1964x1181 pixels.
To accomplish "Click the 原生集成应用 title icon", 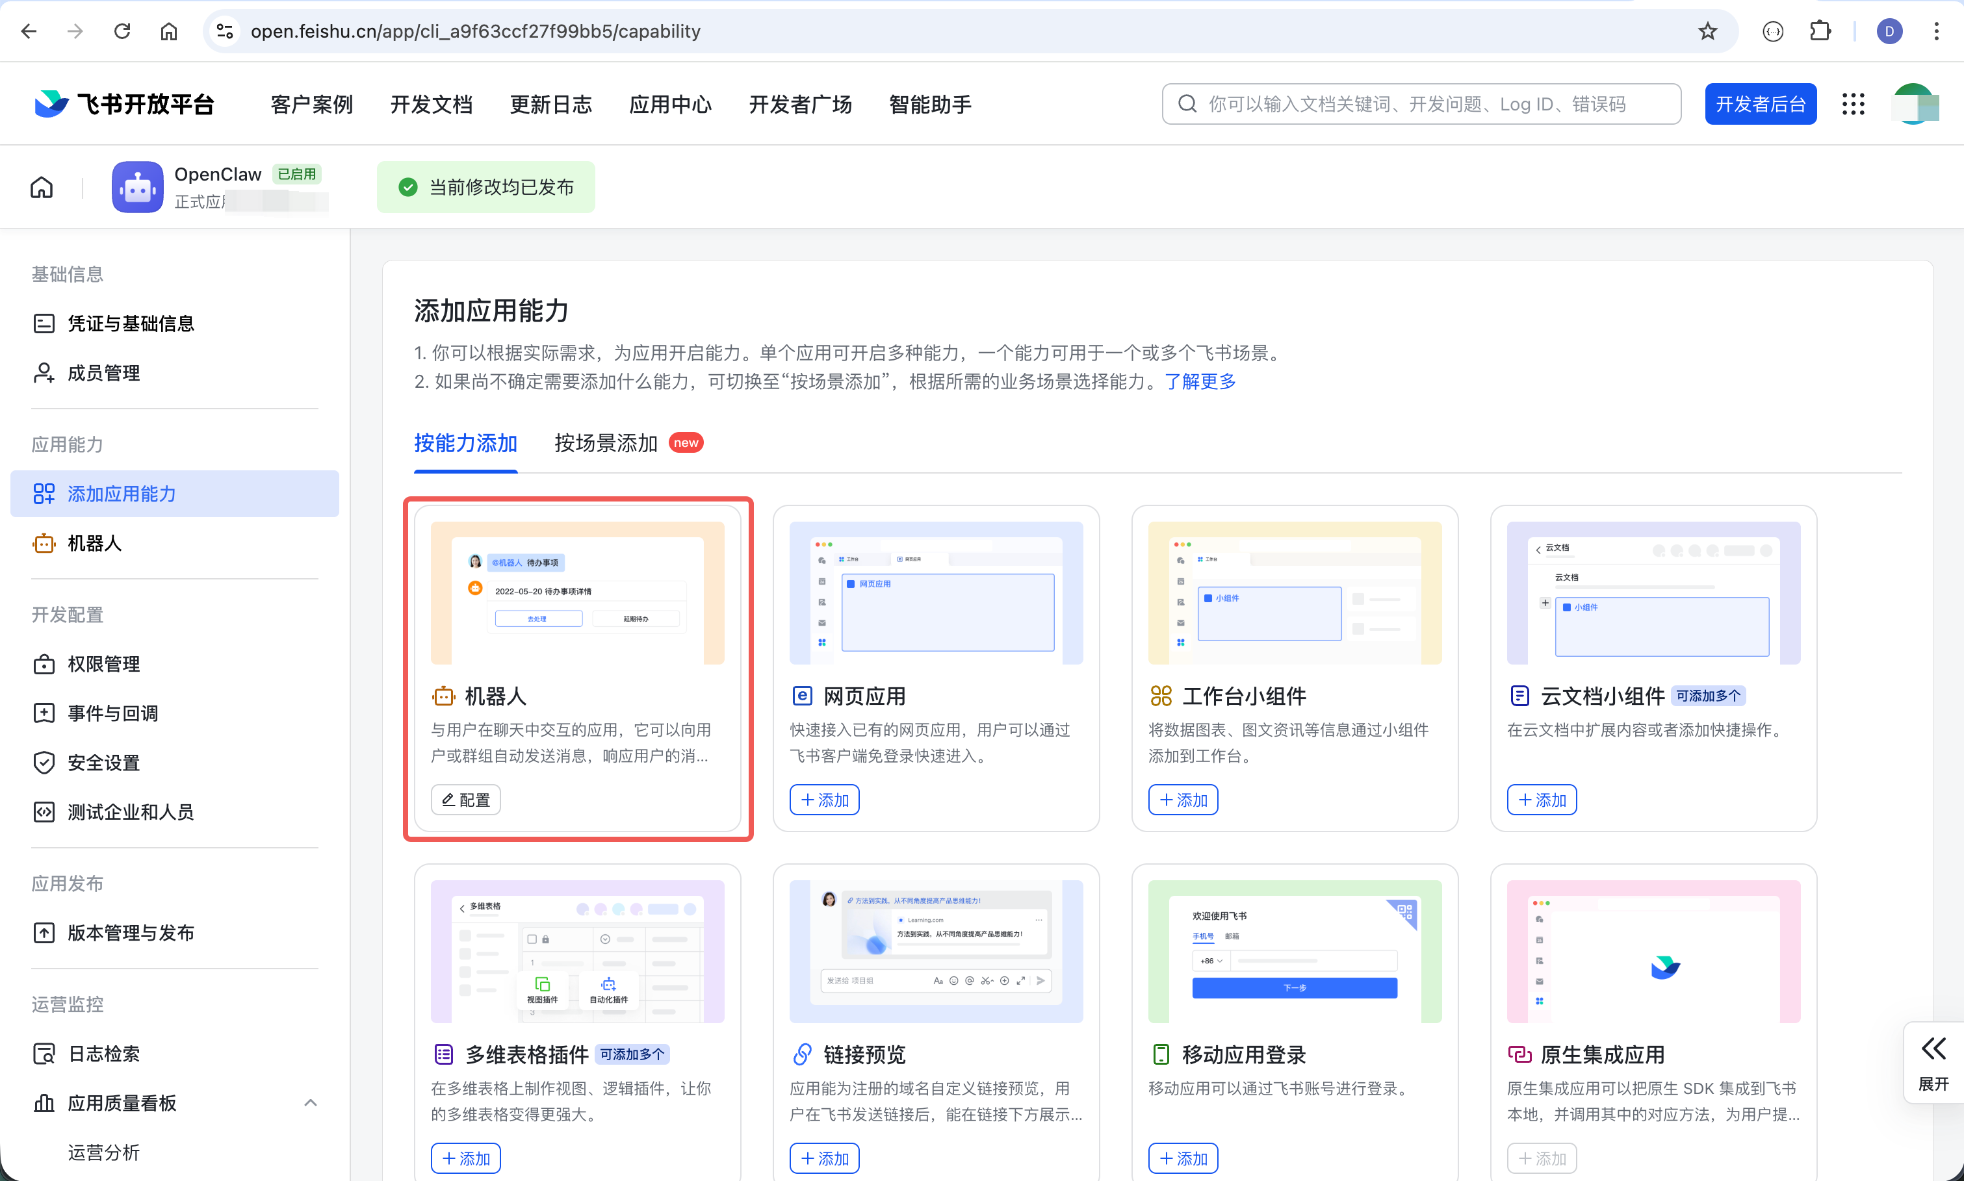I will click(x=1519, y=1054).
